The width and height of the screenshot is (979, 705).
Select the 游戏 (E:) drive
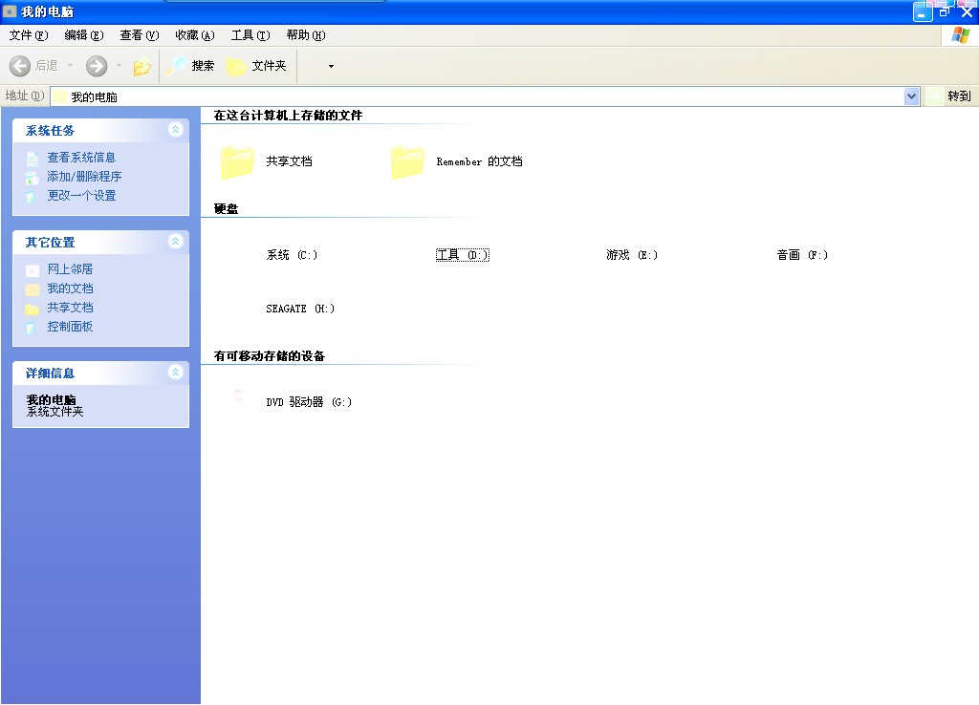point(632,255)
